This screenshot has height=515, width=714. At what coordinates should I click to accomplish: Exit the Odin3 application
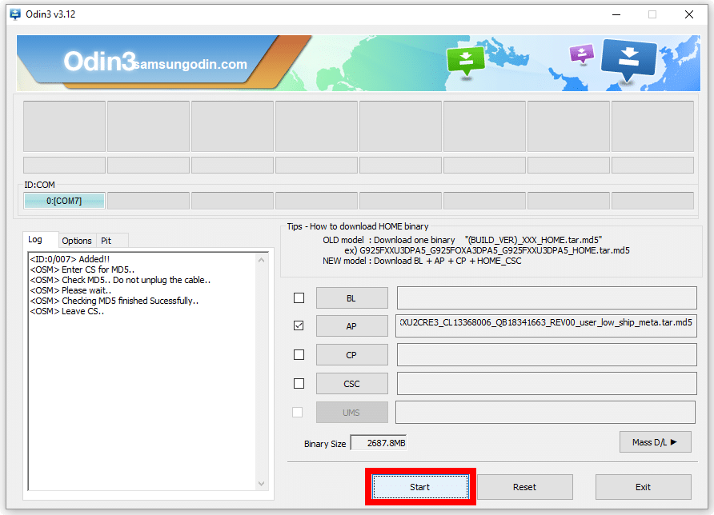click(x=643, y=487)
